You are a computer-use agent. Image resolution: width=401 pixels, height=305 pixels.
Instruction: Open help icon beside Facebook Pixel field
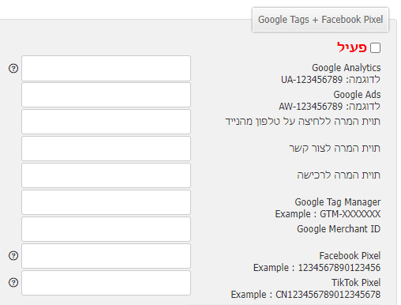click(x=13, y=256)
